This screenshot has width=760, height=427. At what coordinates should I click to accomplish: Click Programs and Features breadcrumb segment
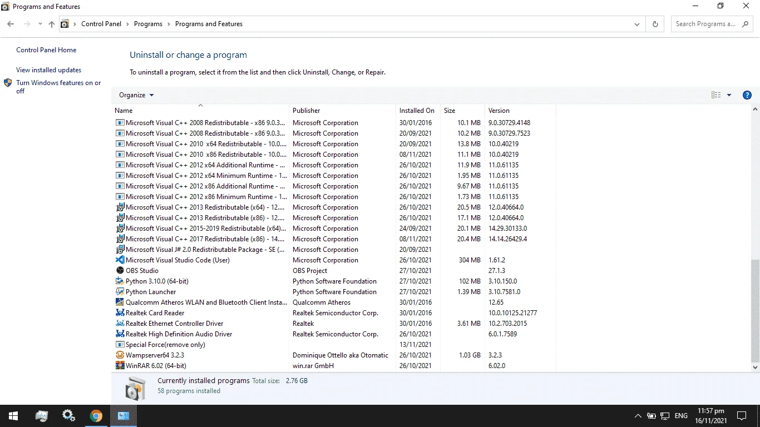[x=209, y=24]
